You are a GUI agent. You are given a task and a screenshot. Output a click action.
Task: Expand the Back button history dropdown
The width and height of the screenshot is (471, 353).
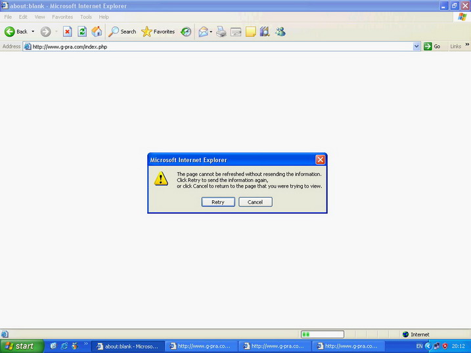coord(33,31)
